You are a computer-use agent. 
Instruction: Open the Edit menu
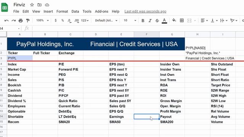point(26,11)
